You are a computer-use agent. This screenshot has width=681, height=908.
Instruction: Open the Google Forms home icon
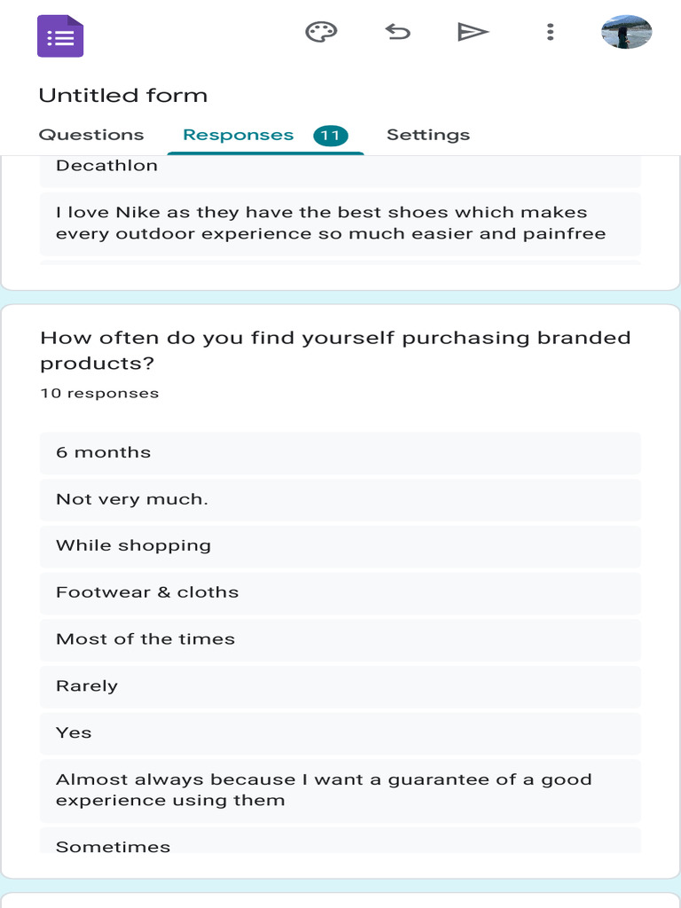(x=60, y=36)
